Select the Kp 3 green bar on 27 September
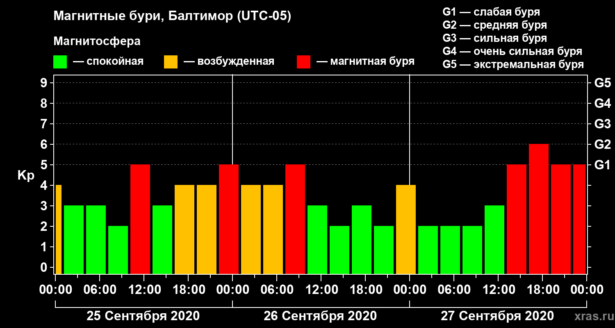 pos(494,240)
